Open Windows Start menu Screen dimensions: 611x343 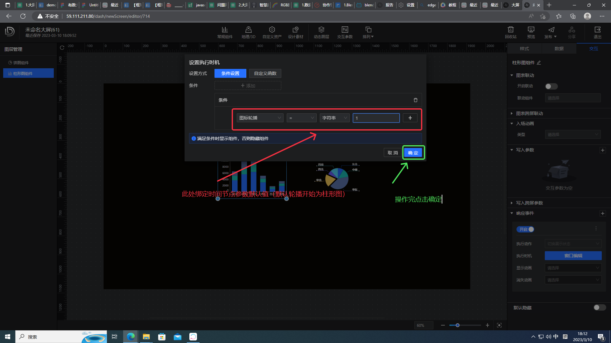[8, 337]
